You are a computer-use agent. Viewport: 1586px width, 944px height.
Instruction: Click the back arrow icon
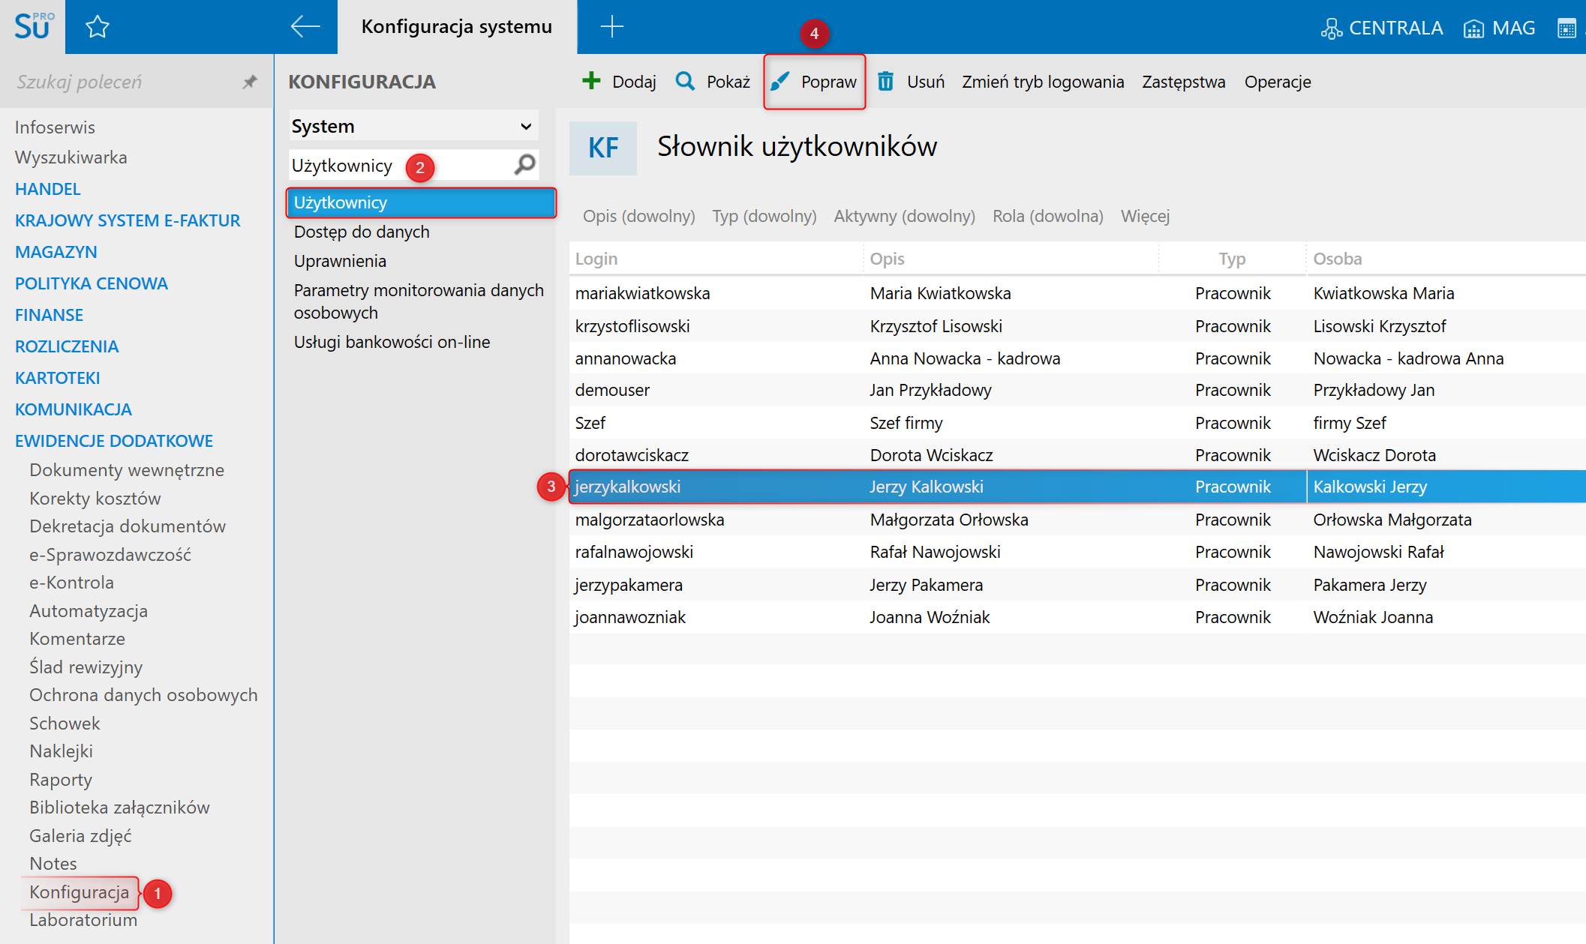305,27
